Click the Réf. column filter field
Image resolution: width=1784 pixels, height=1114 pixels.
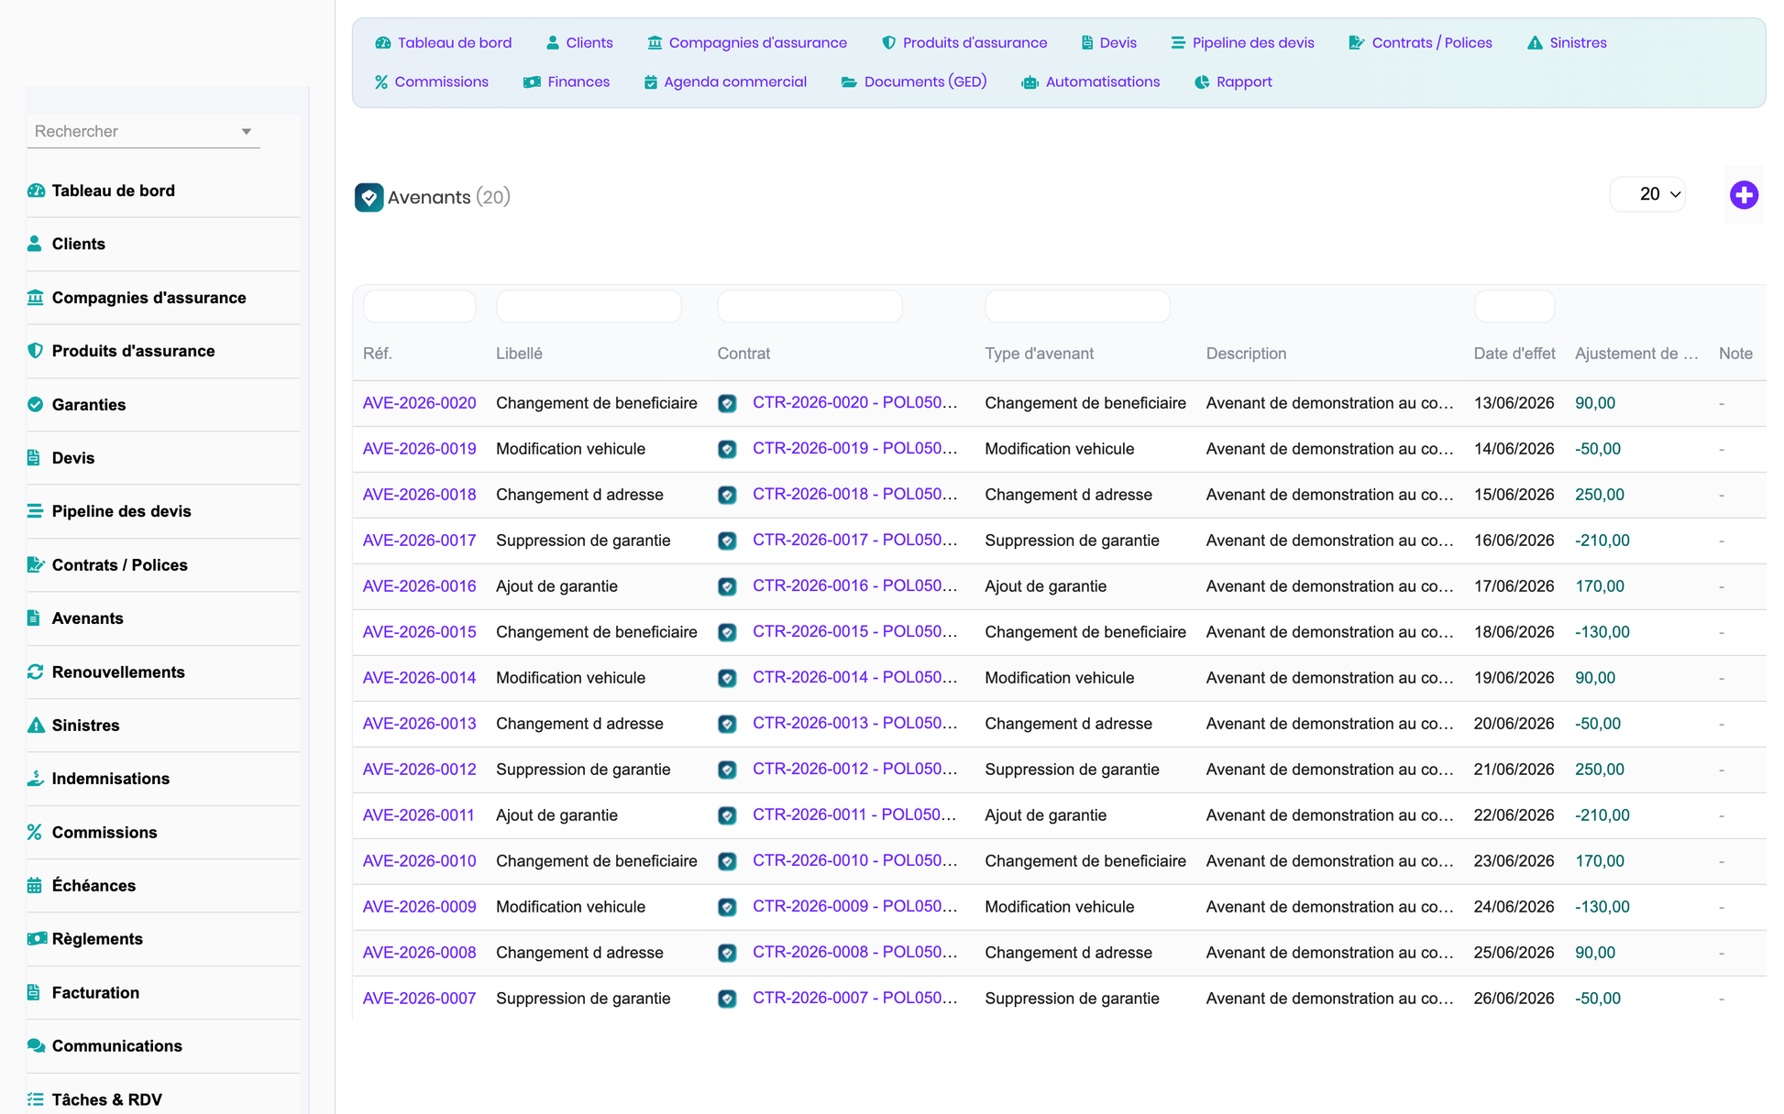419,306
